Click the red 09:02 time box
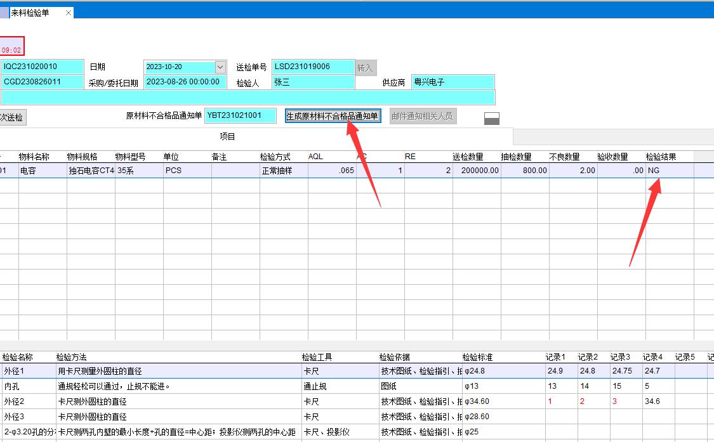The width and height of the screenshot is (714, 442). tap(11, 46)
